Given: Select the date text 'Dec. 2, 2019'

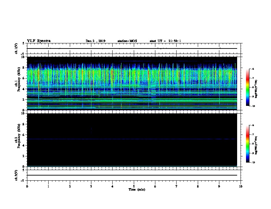Looking at the screenshot, I should tap(95, 41).
